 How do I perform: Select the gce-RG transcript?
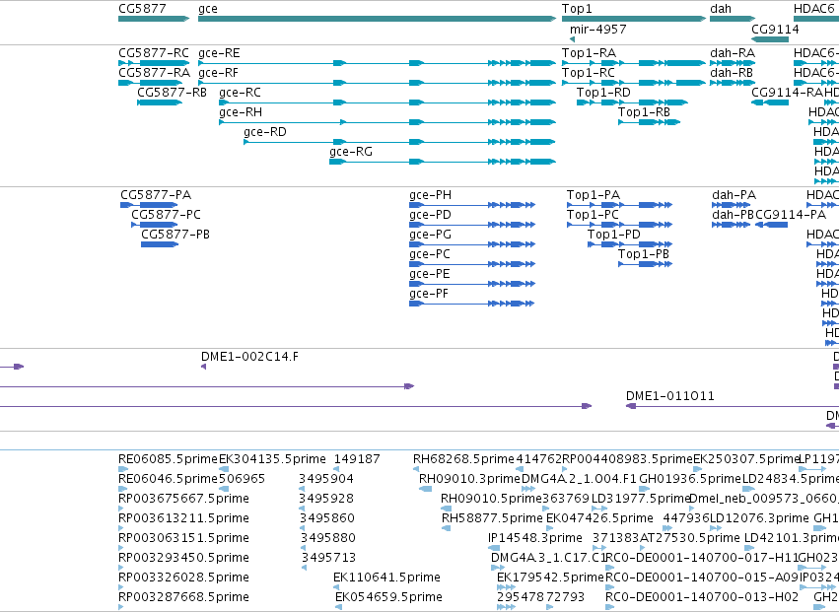[443, 162]
